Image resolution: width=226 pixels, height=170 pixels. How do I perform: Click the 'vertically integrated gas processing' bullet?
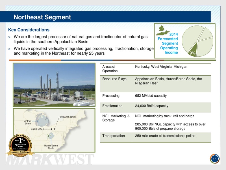(x=84, y=51)
